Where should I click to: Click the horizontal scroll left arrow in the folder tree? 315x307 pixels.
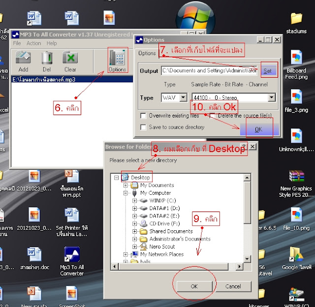point(115,267)
